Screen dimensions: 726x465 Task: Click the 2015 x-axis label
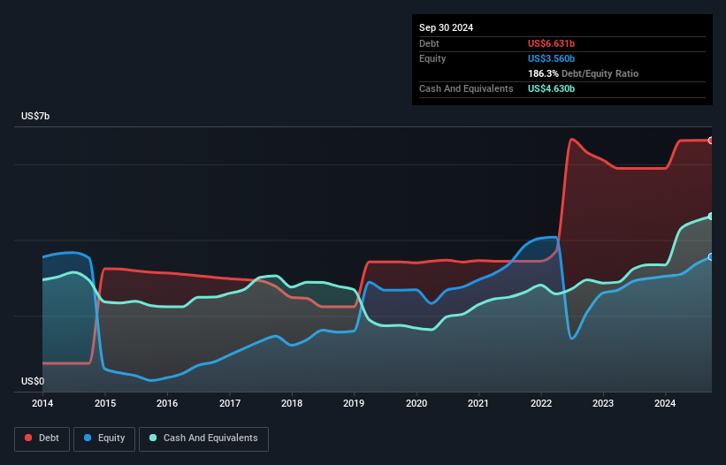coord(105,403)
